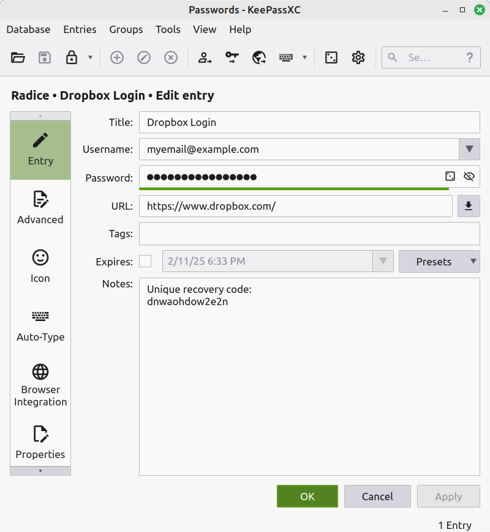The height and width of the screenshot is (532, 490).
Task: Close KeePassXC with green X button
Action: point(480,10)
